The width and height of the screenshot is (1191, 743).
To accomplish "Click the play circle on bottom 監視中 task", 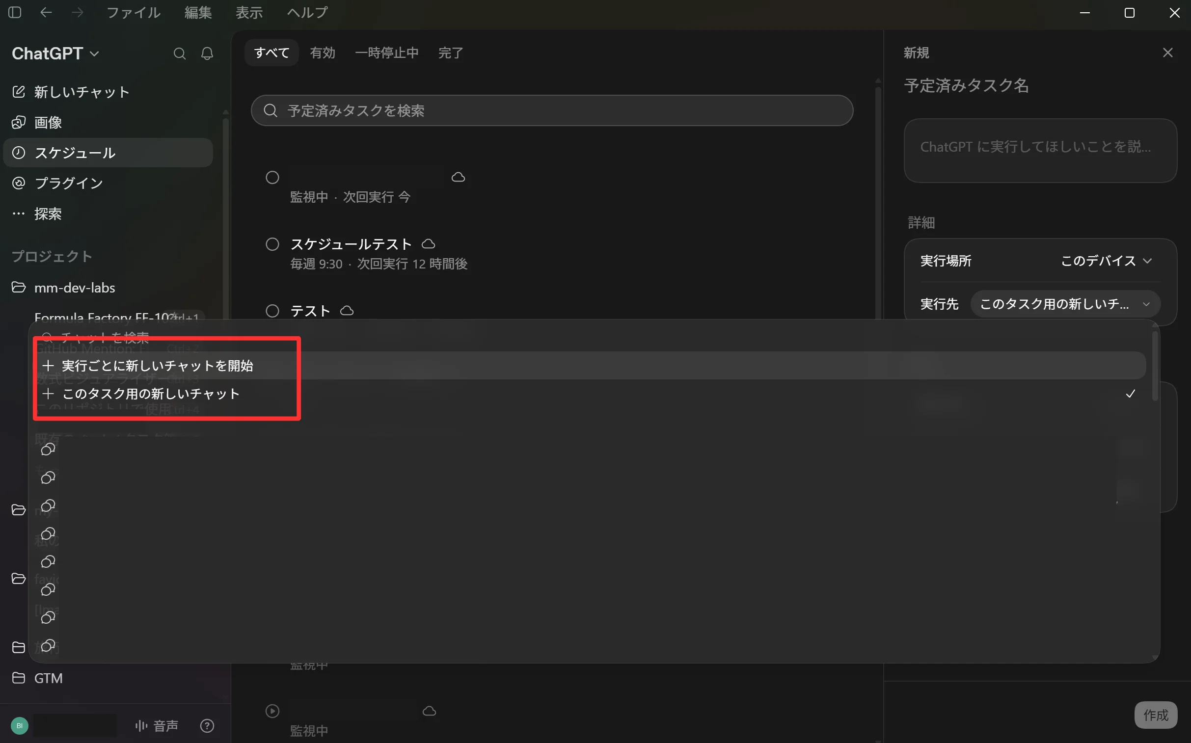I will pyautogui.click(x=272, y=711).
